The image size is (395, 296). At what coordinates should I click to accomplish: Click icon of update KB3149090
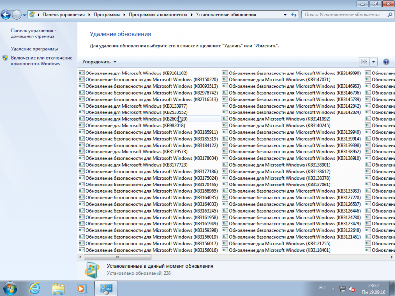pos(225,73)
